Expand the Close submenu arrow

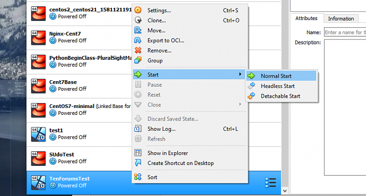click(x=240, y=105)
